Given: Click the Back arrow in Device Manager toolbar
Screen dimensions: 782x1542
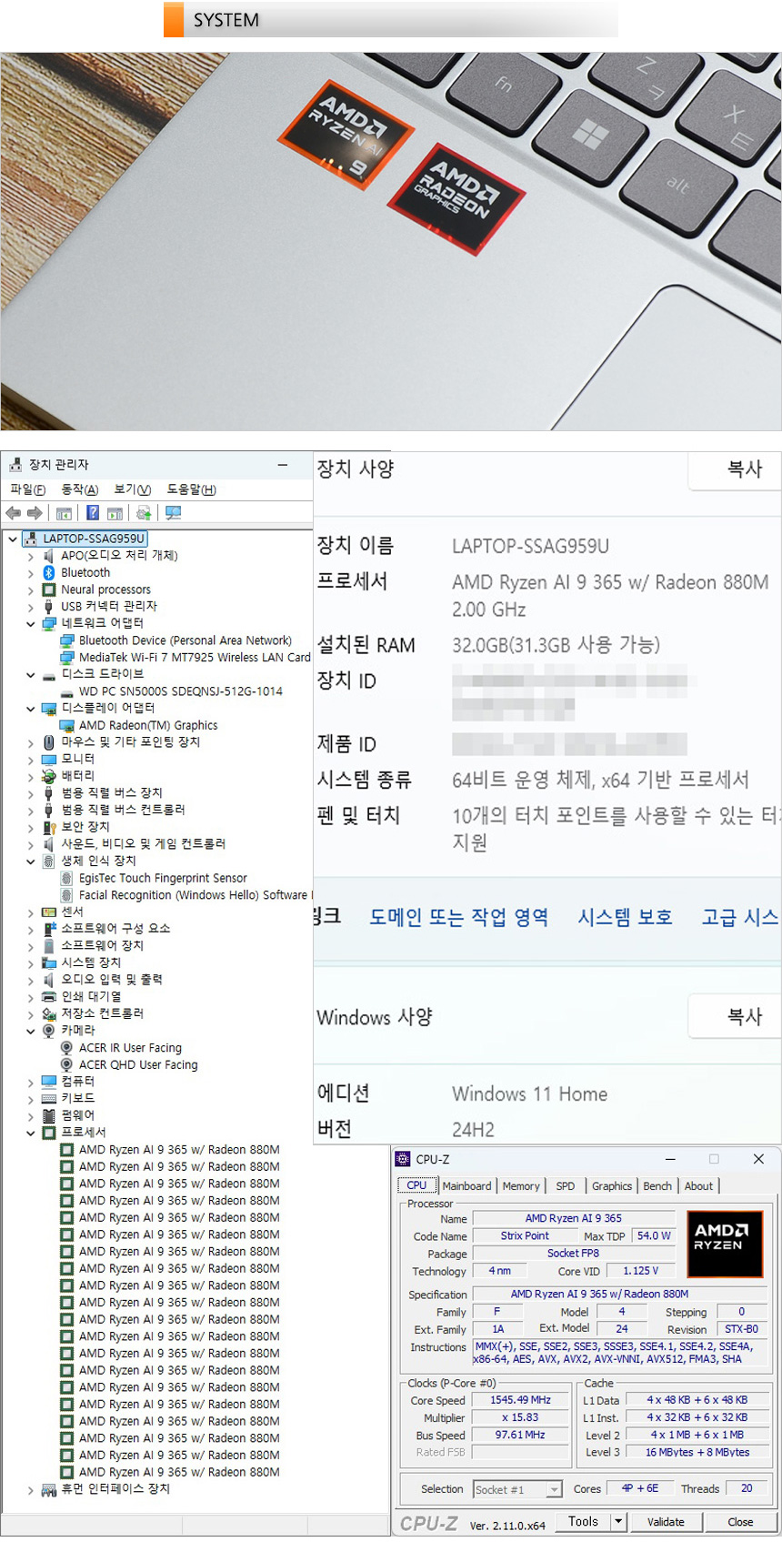Looking at the screenshot, I should click(x=13, y=513).
